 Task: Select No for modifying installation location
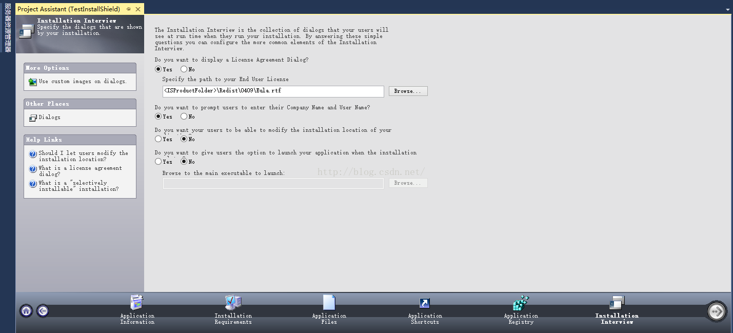click(184, 139)
